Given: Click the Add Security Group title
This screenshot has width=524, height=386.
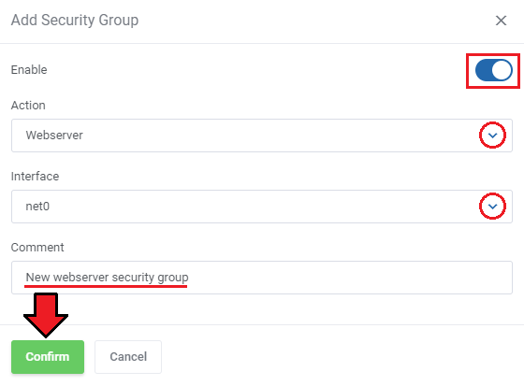Looking at the screenshot, I should pyautogui.click(x=75, y=20).
